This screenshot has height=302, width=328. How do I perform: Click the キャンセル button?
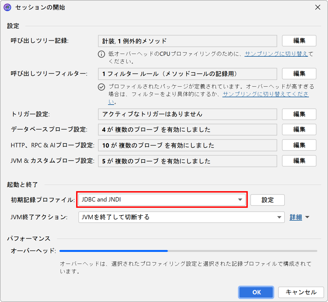coord(301,292)
